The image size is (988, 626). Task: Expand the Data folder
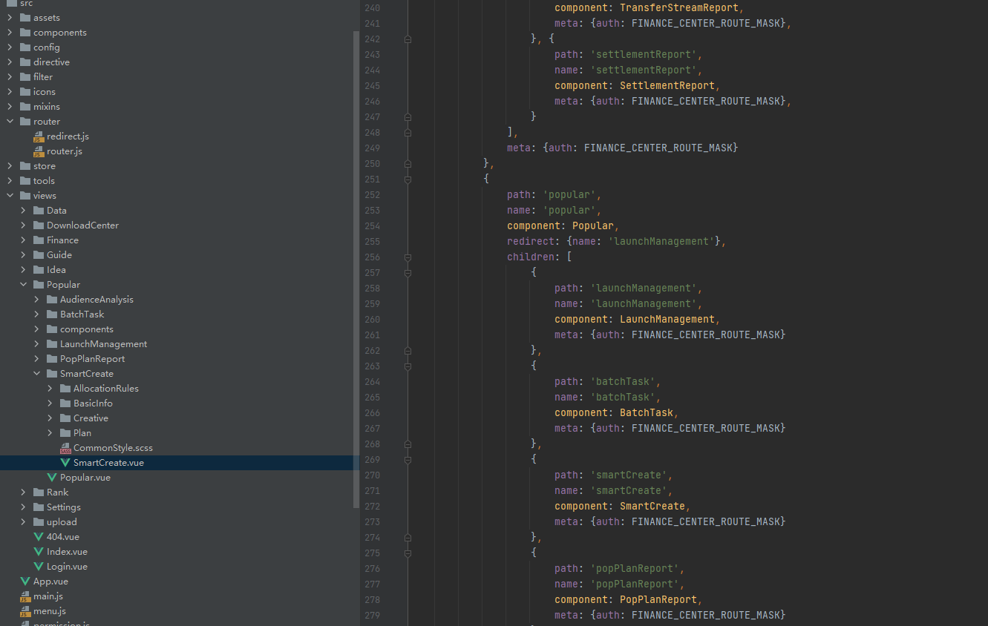23,211
